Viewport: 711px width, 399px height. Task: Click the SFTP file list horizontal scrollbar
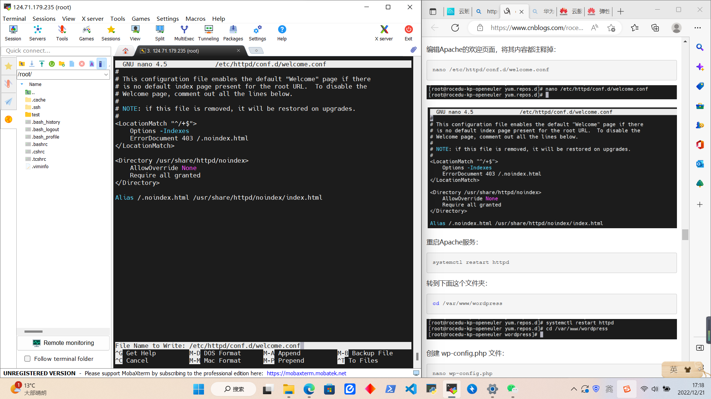(x=33, y=331)
